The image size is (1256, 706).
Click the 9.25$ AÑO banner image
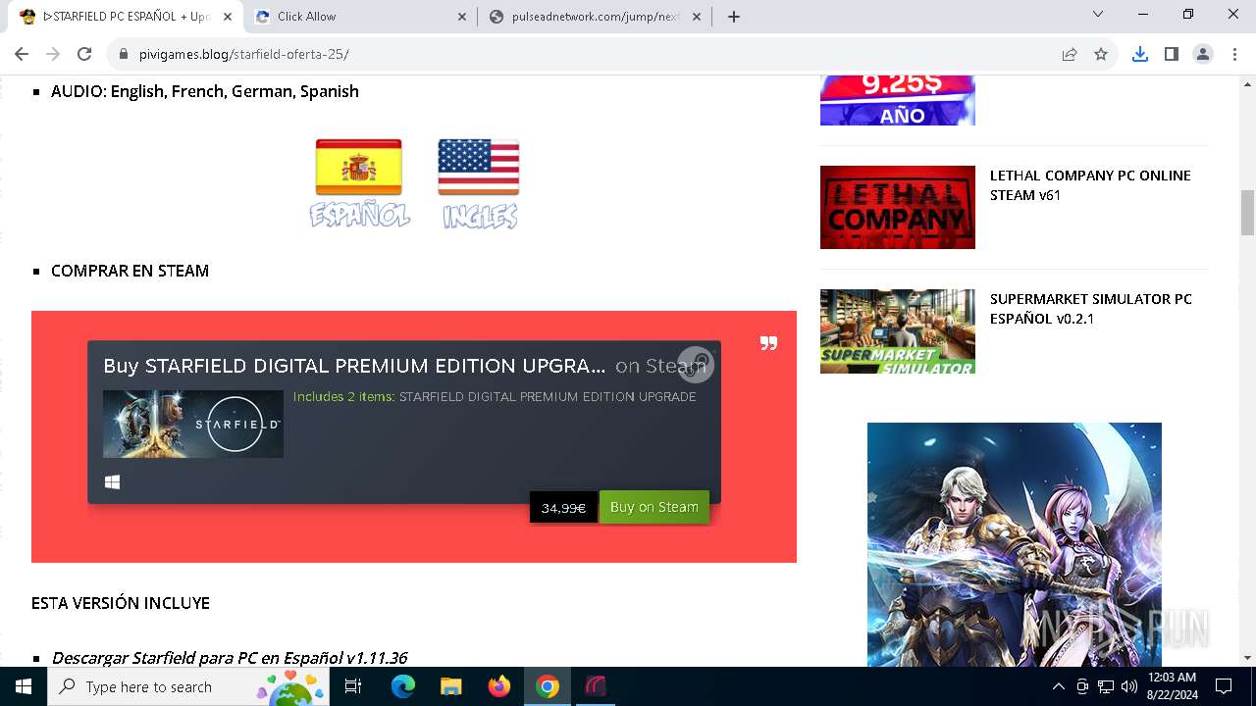[898, 100]
